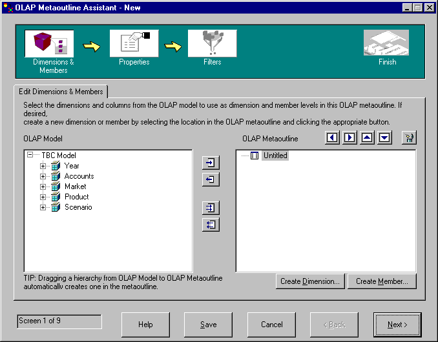Screen dimensions: 438x342
Task: Select the Product dimension cube icon
Action: (x=56, y=197)
